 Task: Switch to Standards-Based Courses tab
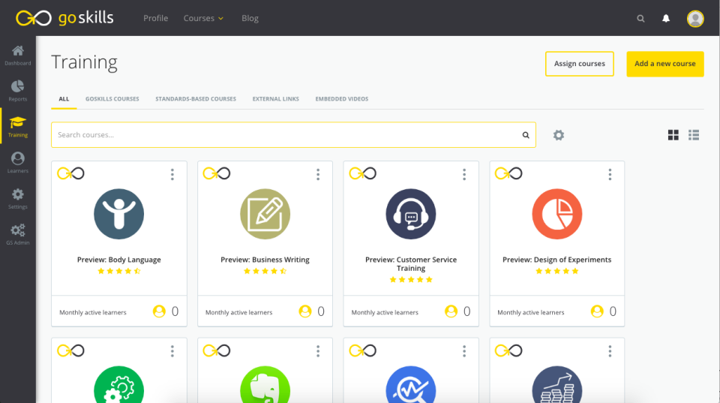click(x=196, y=99)
